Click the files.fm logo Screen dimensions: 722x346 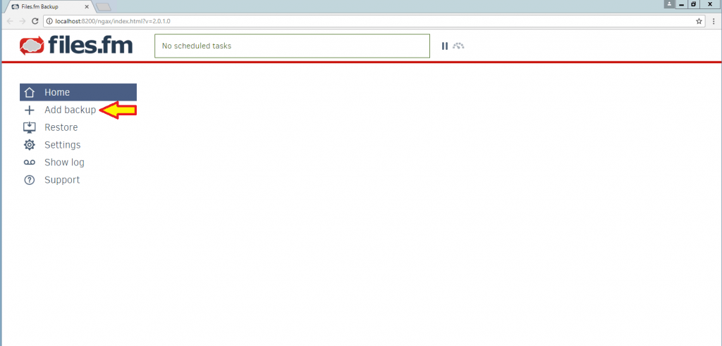point(76,46)
